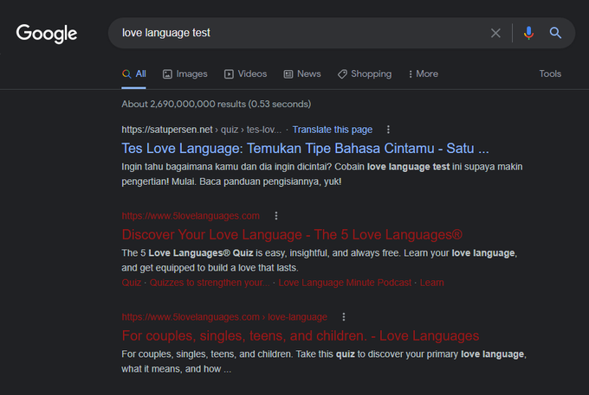
Task: Submit search with magnifying glass icon
Action: point(555,33)
